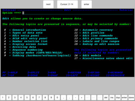
Task: Click the 8=DOWN function key label
Action: (33, 75)
